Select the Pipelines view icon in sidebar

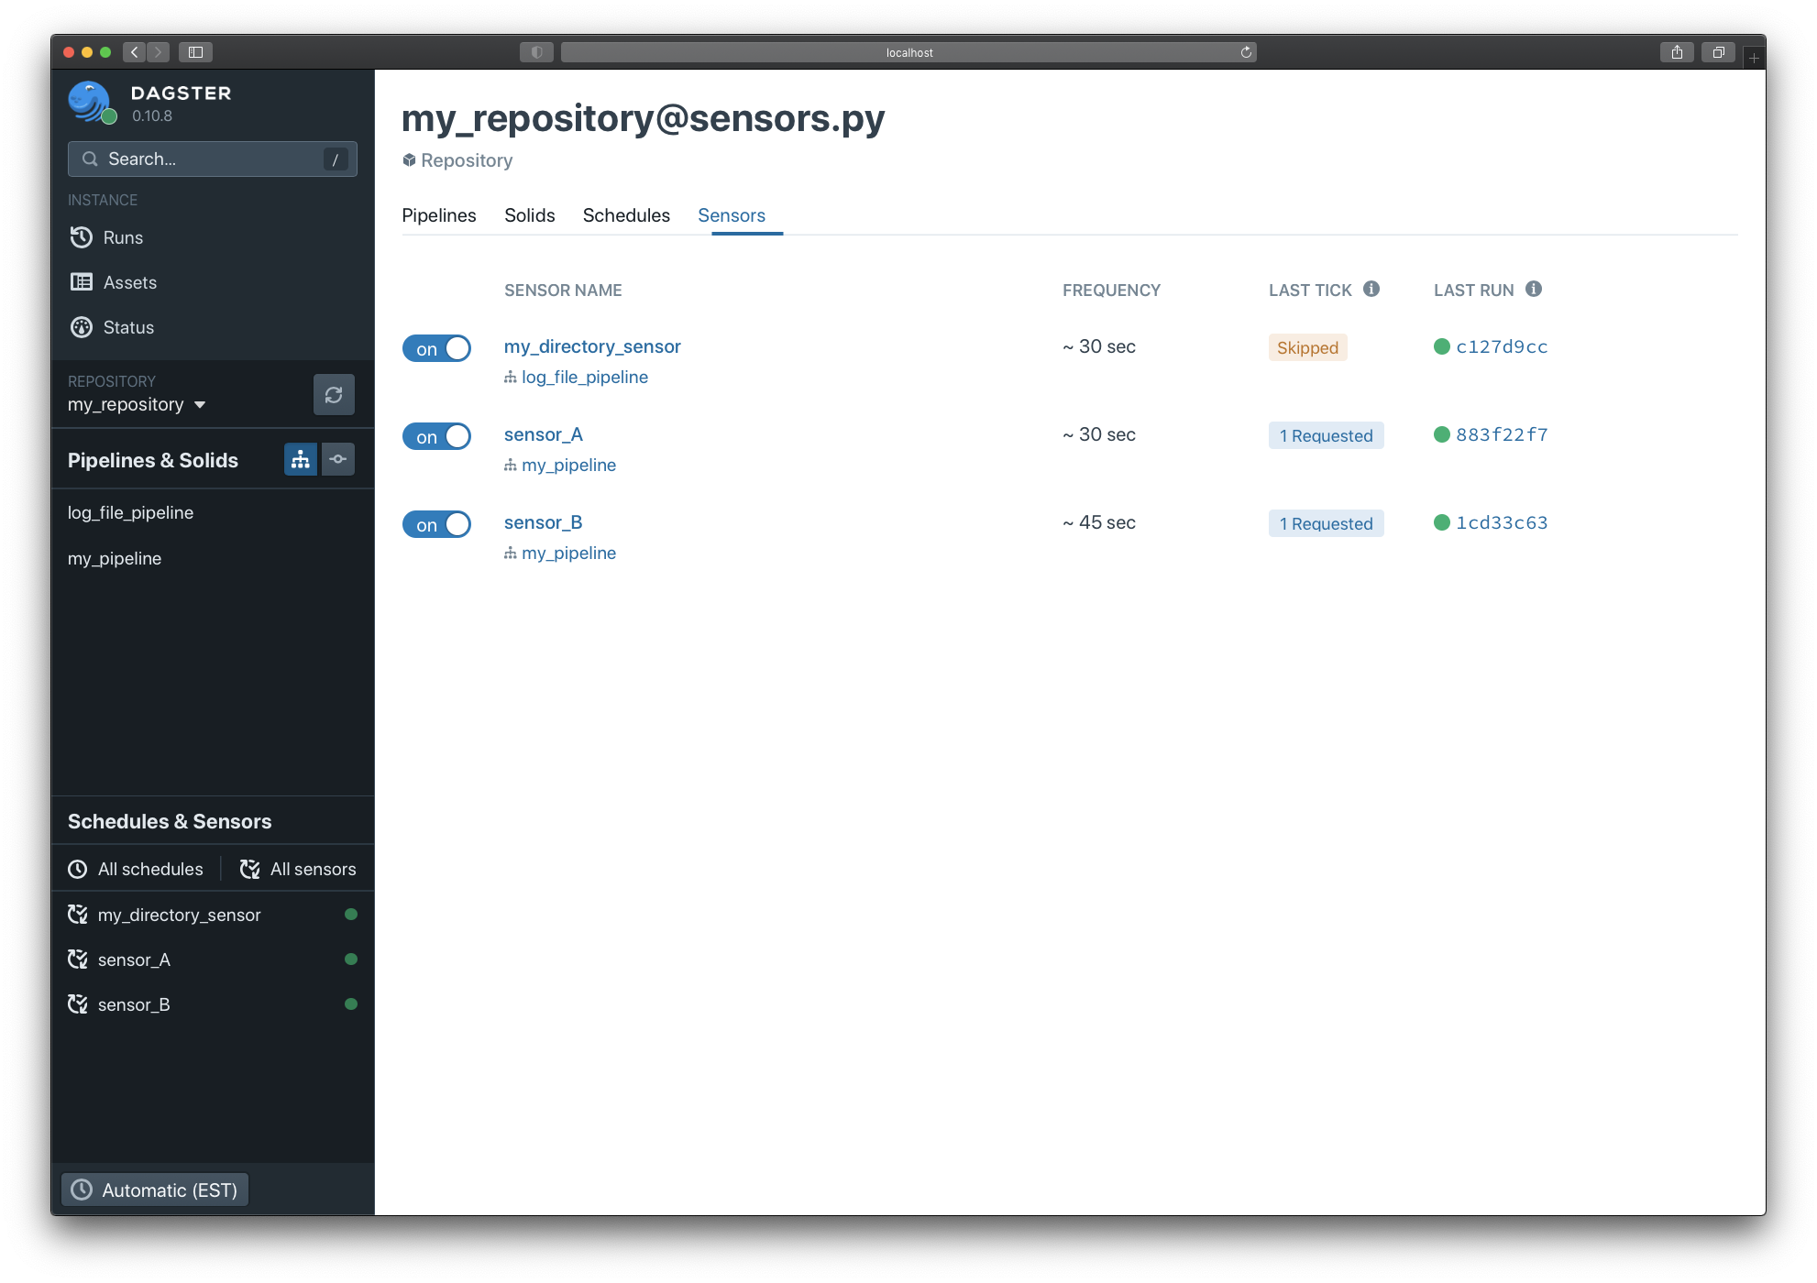[x=301, y=460]
